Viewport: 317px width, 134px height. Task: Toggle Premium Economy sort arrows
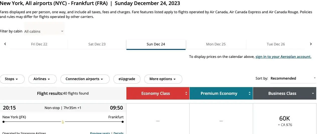tap(249, 93)
